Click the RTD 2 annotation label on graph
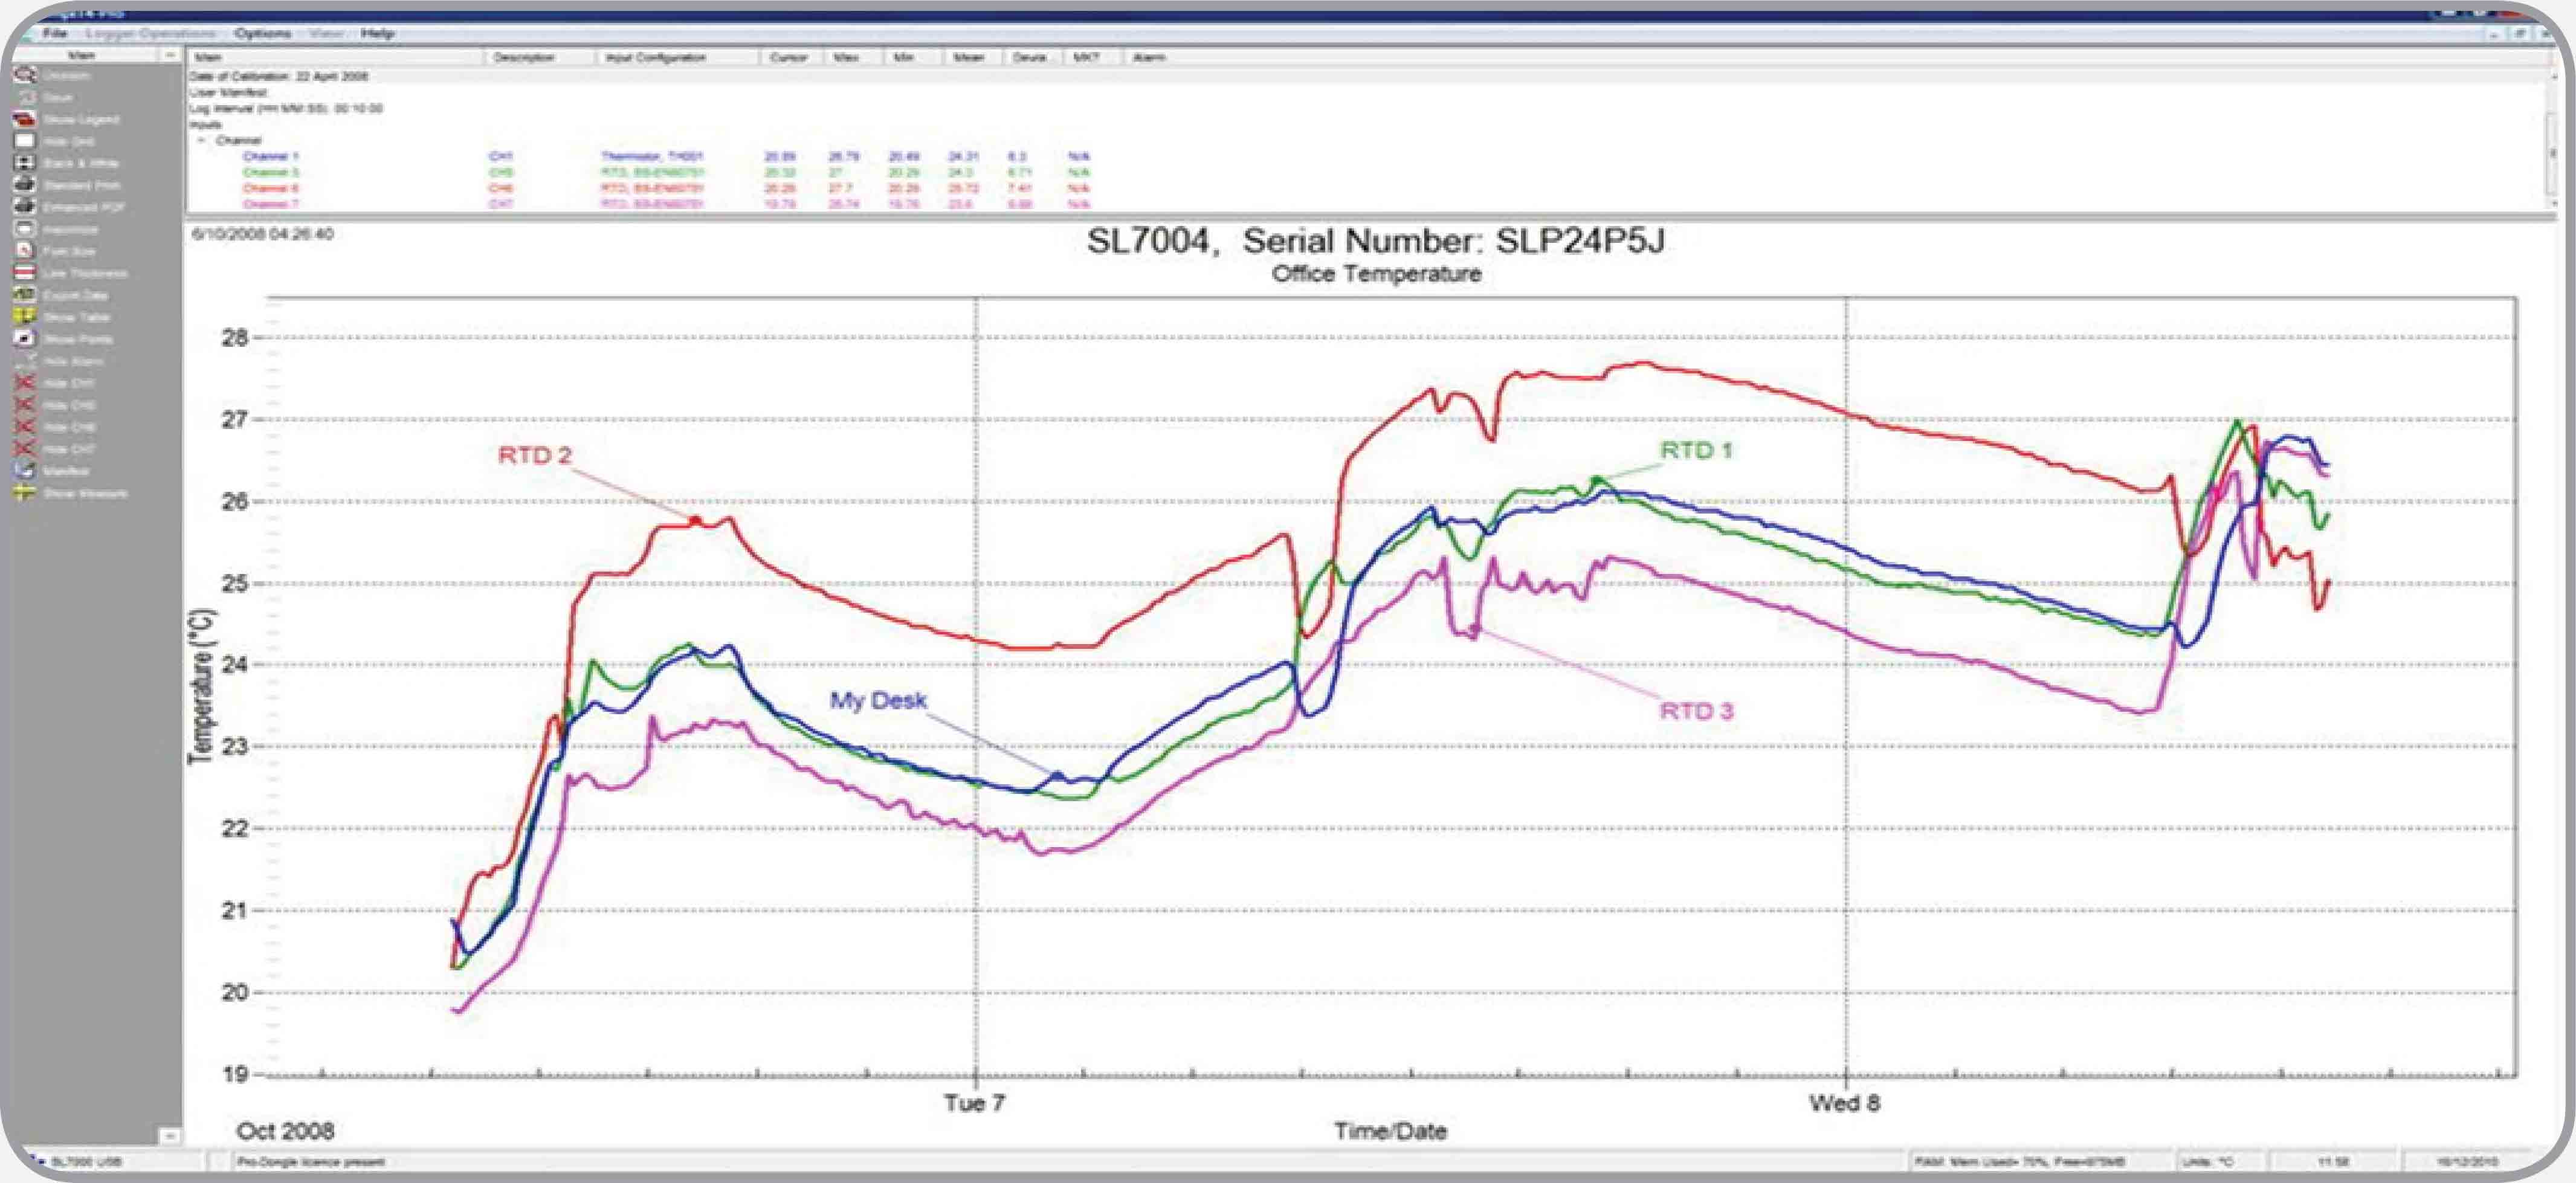2576x1183 pixels. click(534, 455)
